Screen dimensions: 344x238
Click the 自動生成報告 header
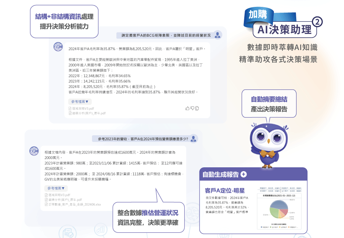click(253, 174)
